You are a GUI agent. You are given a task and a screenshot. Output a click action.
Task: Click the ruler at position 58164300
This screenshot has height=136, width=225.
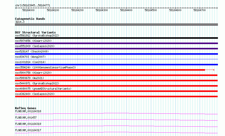(102, 10)
